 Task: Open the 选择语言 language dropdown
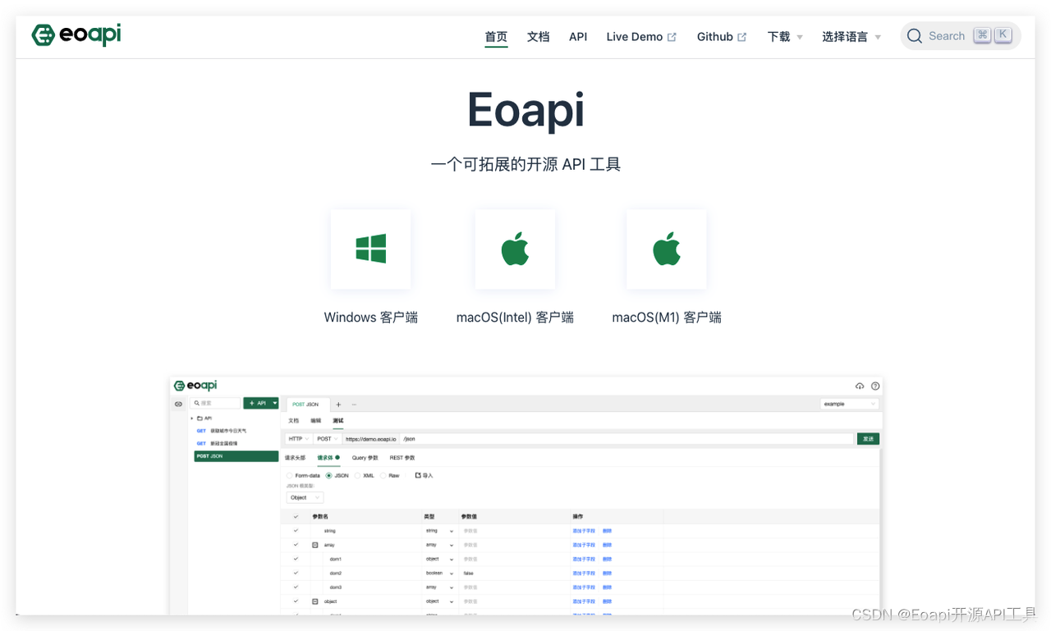[x=851, y=37]
